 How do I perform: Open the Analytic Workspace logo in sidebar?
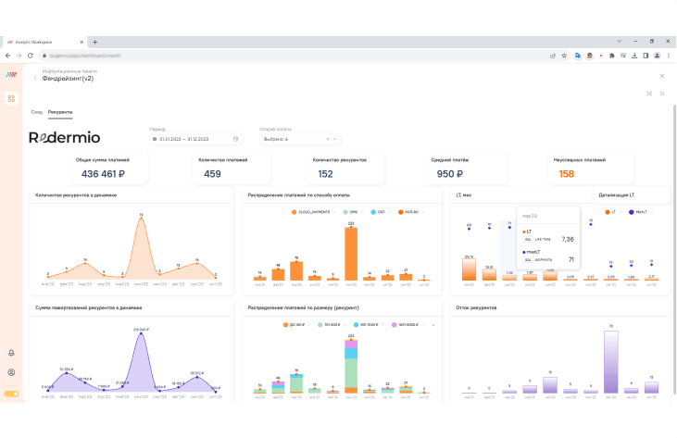click(x=11, y=74)
